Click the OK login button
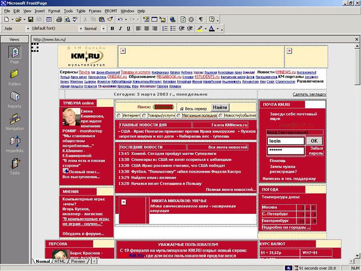The width and height of the screenshot is (361, 271). point(314,140)
